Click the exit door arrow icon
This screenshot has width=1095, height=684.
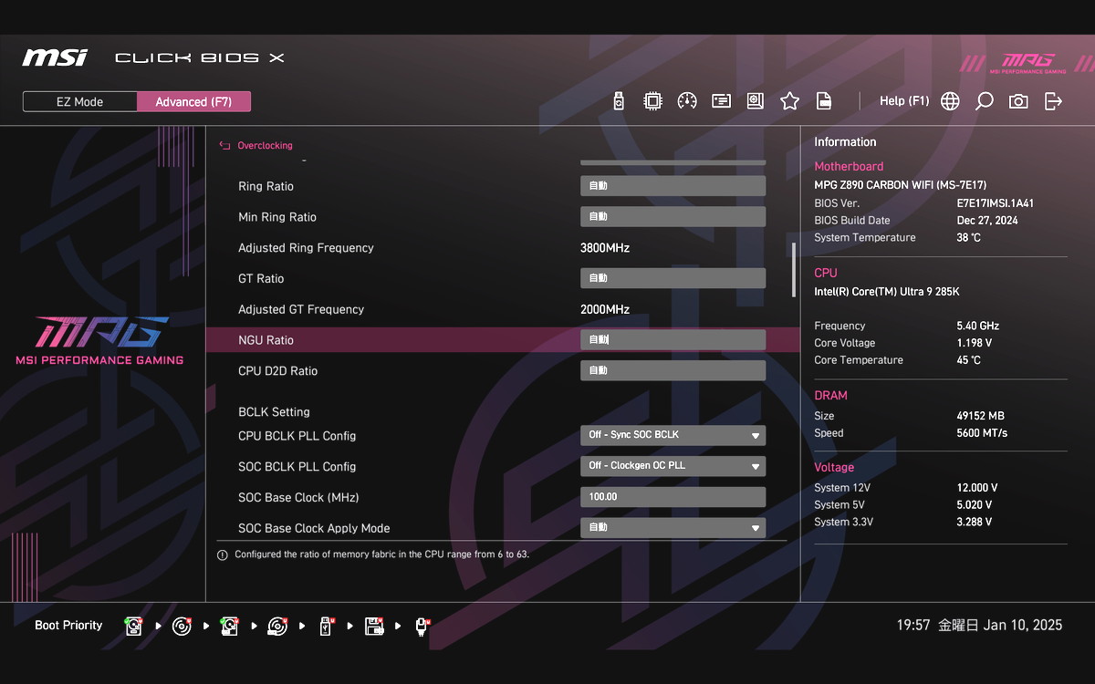1053,101
